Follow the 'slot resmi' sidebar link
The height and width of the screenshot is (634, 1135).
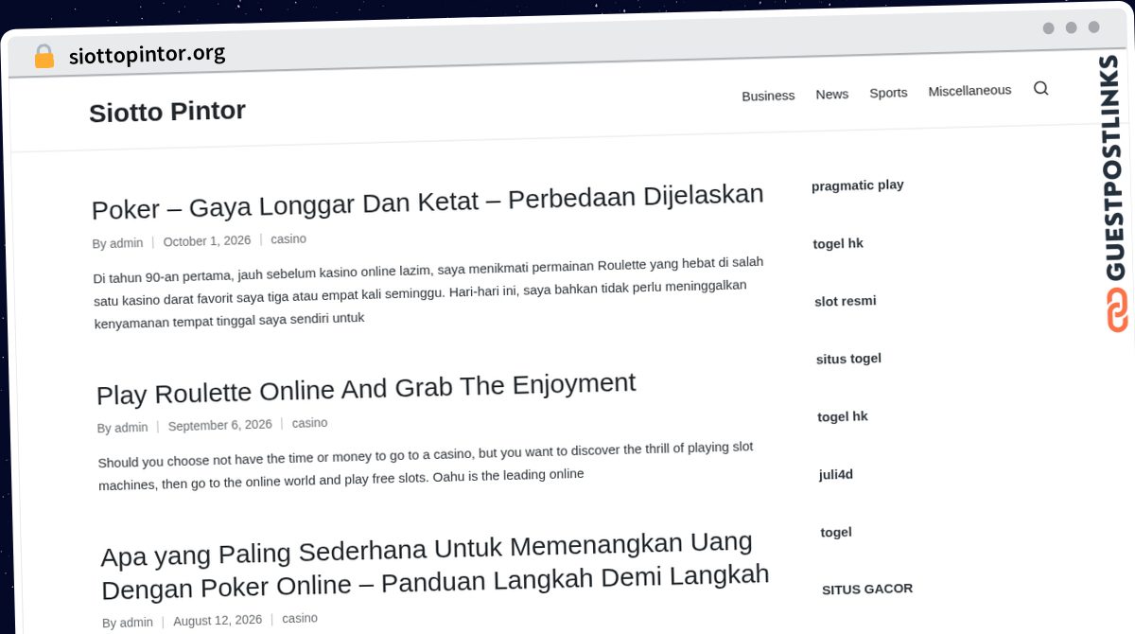pyautogui.click(x=846, y=301)
